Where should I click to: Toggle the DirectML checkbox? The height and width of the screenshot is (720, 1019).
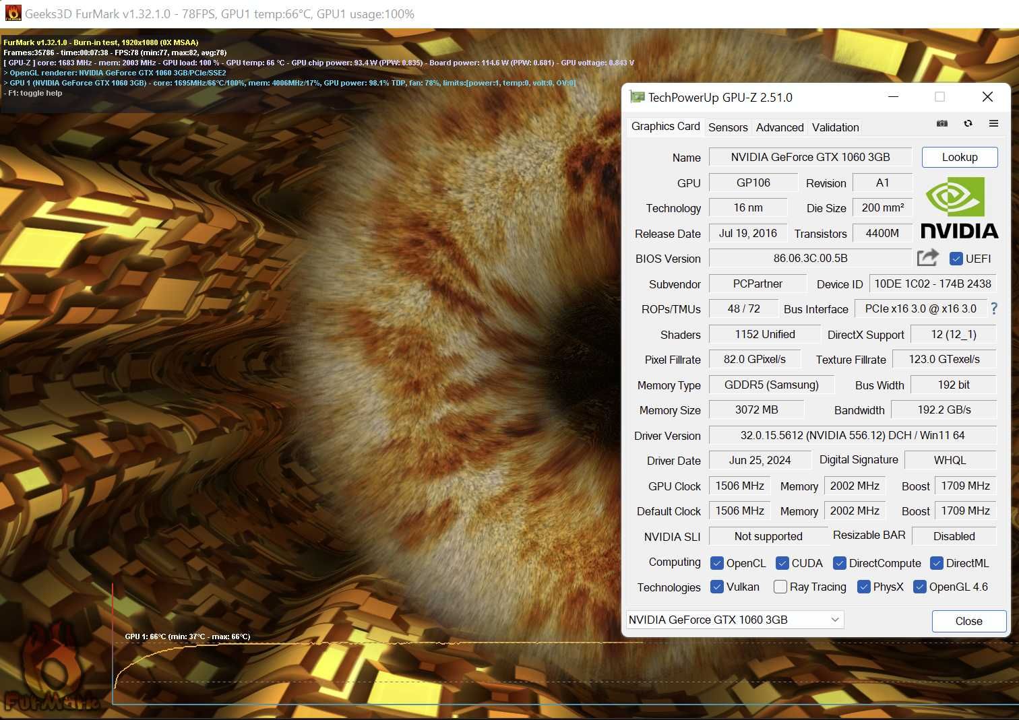(937, 563)
